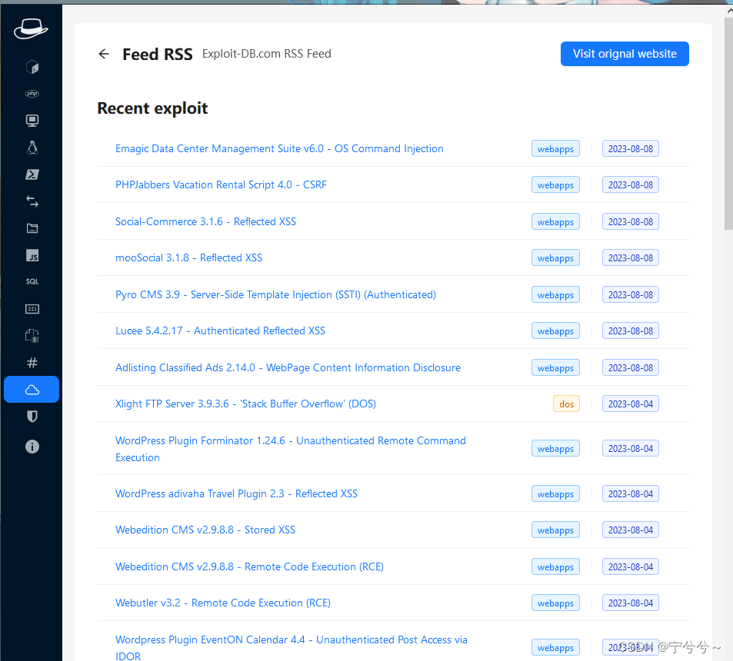The image size is (733, 661).
Task: Click webapps tag in adivaha Travel Plugin row
Action: click(555, 493)
